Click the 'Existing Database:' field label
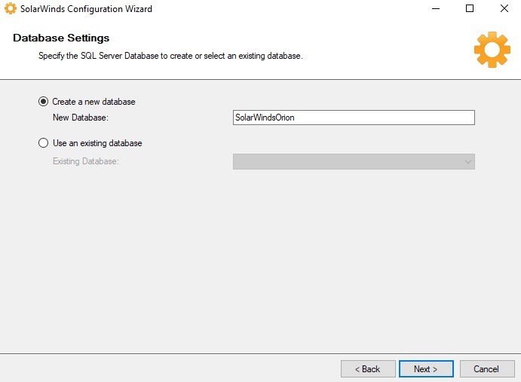Viewport: 521px width, 382px height. 86,161
